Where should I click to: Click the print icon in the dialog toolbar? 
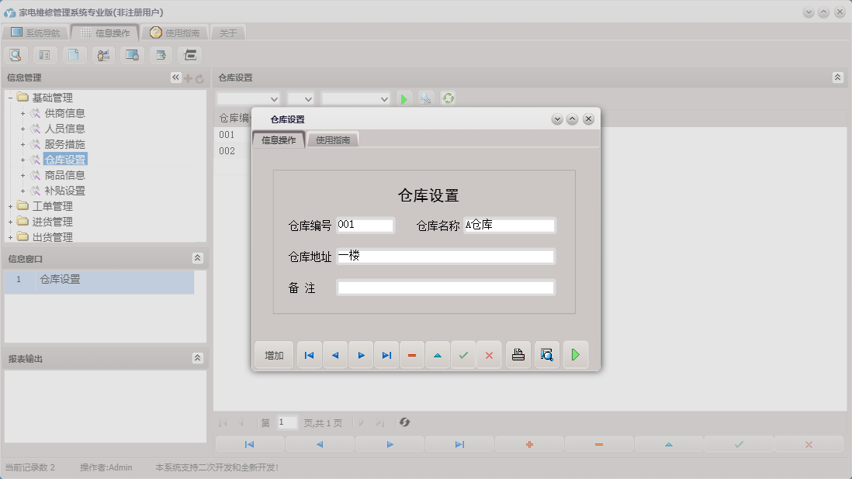pos(518,354)
